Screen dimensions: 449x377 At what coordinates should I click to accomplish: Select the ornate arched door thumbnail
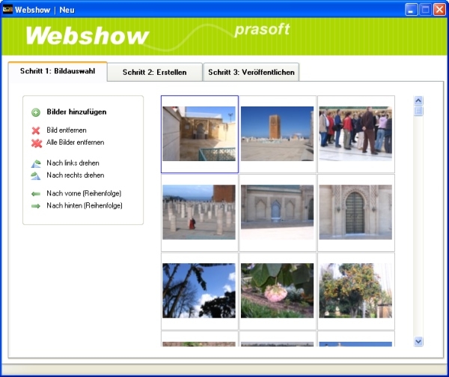point(355,212)
